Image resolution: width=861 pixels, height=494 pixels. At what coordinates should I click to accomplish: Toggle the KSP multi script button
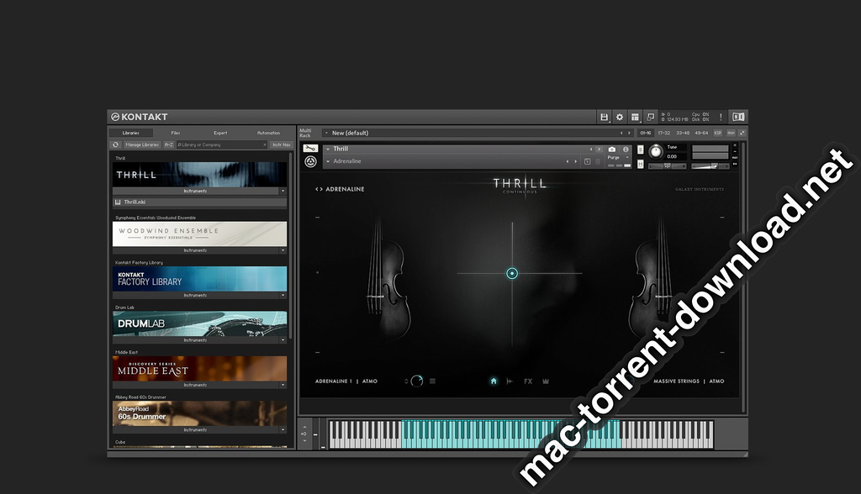tap(718, 133)
